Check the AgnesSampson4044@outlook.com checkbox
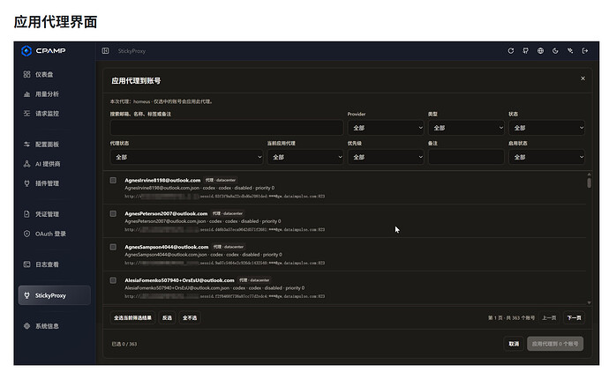 tap(113, 247)
